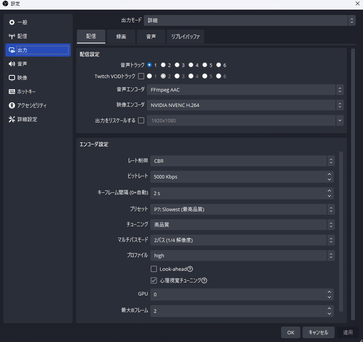The image size is (363, 342).
Task: Open the ホットキー settings category
Action: [38, 92]
